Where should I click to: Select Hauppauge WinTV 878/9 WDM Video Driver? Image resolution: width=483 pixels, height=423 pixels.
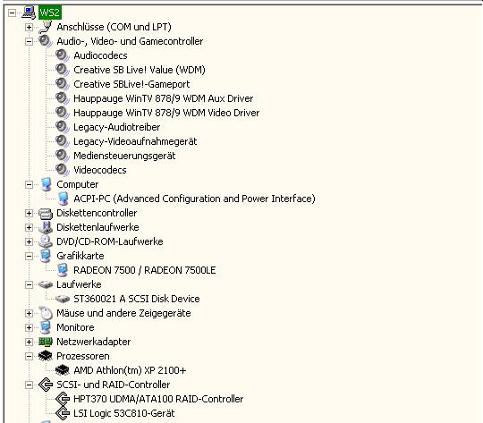click(166, 113)
